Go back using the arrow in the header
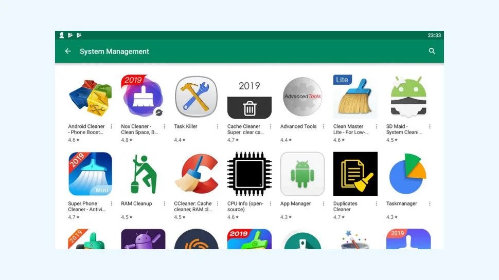The image size is (499, 280). coord(68,51)
